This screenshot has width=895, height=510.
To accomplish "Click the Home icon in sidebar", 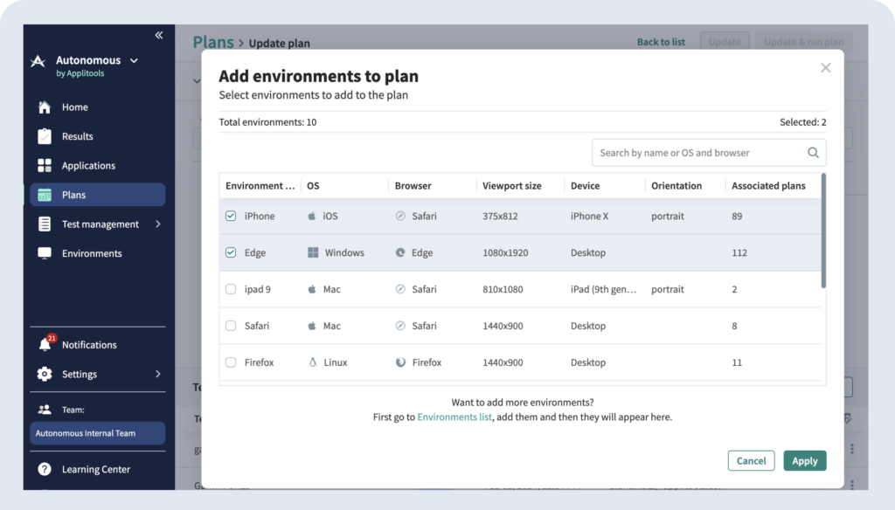I will (45, 107).
